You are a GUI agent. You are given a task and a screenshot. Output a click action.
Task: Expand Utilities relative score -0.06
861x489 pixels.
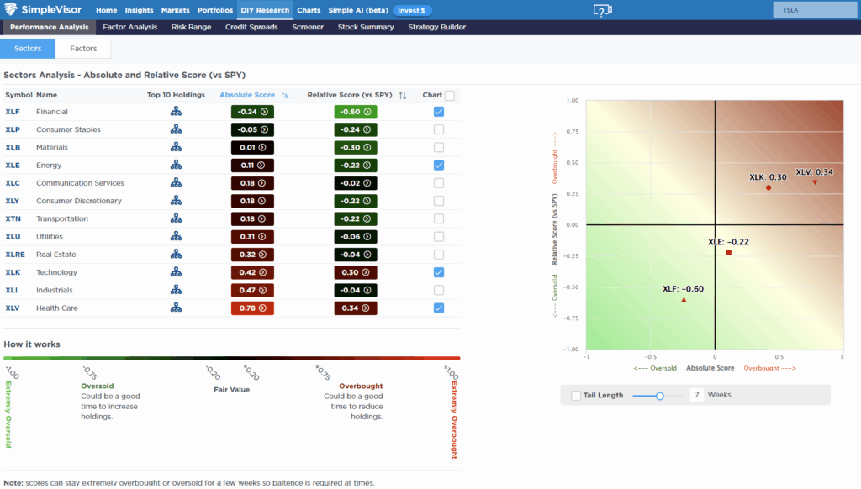tap(356, 237)
